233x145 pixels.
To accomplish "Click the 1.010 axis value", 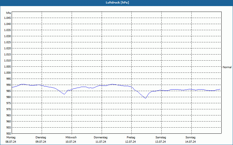I will coord(8,61).
